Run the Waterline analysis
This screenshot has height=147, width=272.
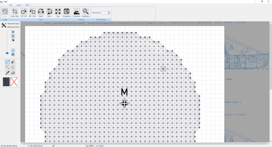click(76, 13)
